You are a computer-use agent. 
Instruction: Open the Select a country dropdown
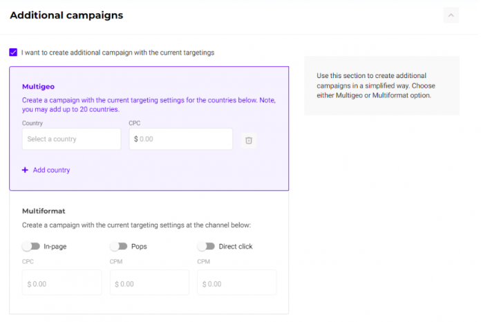71,139
